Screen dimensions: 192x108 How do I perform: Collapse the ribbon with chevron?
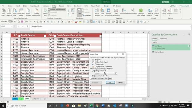(x=190, y=18)
